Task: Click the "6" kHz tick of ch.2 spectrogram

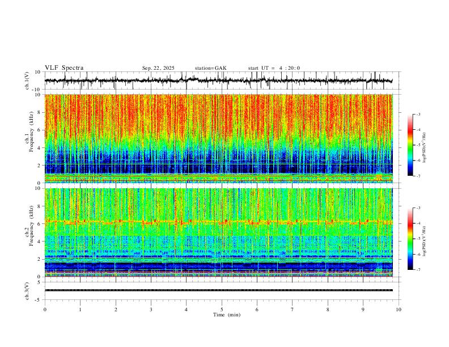Action: [x=39, y=224]
